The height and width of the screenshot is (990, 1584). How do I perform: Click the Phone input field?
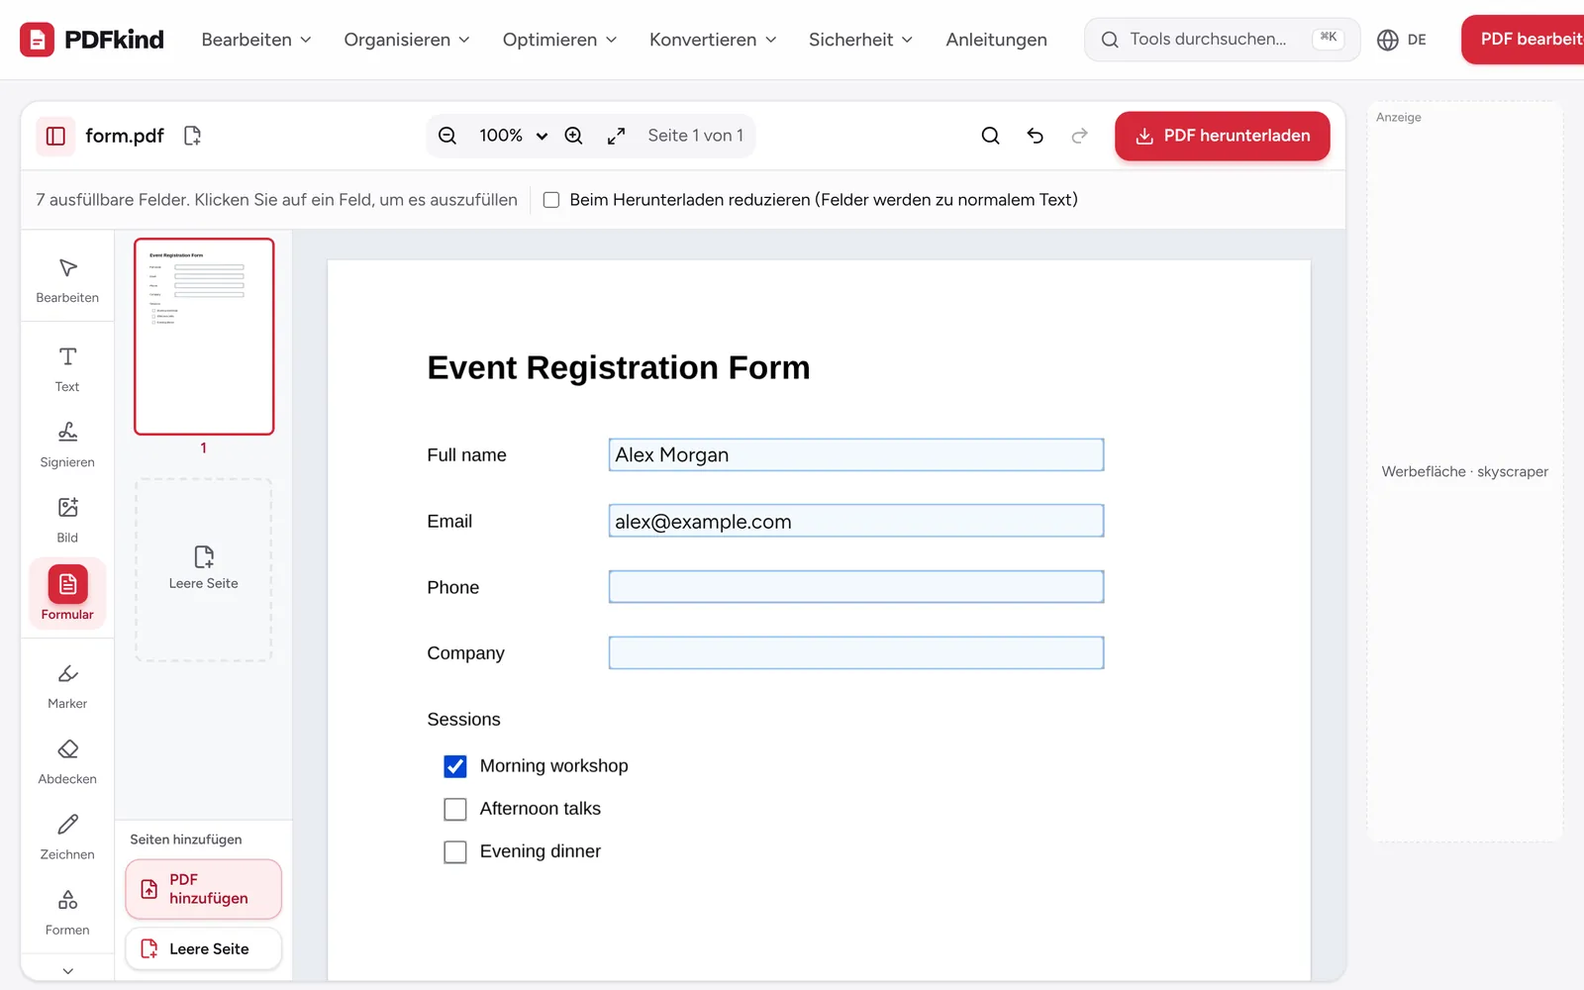pyautogui.click(x=856, y=587)
